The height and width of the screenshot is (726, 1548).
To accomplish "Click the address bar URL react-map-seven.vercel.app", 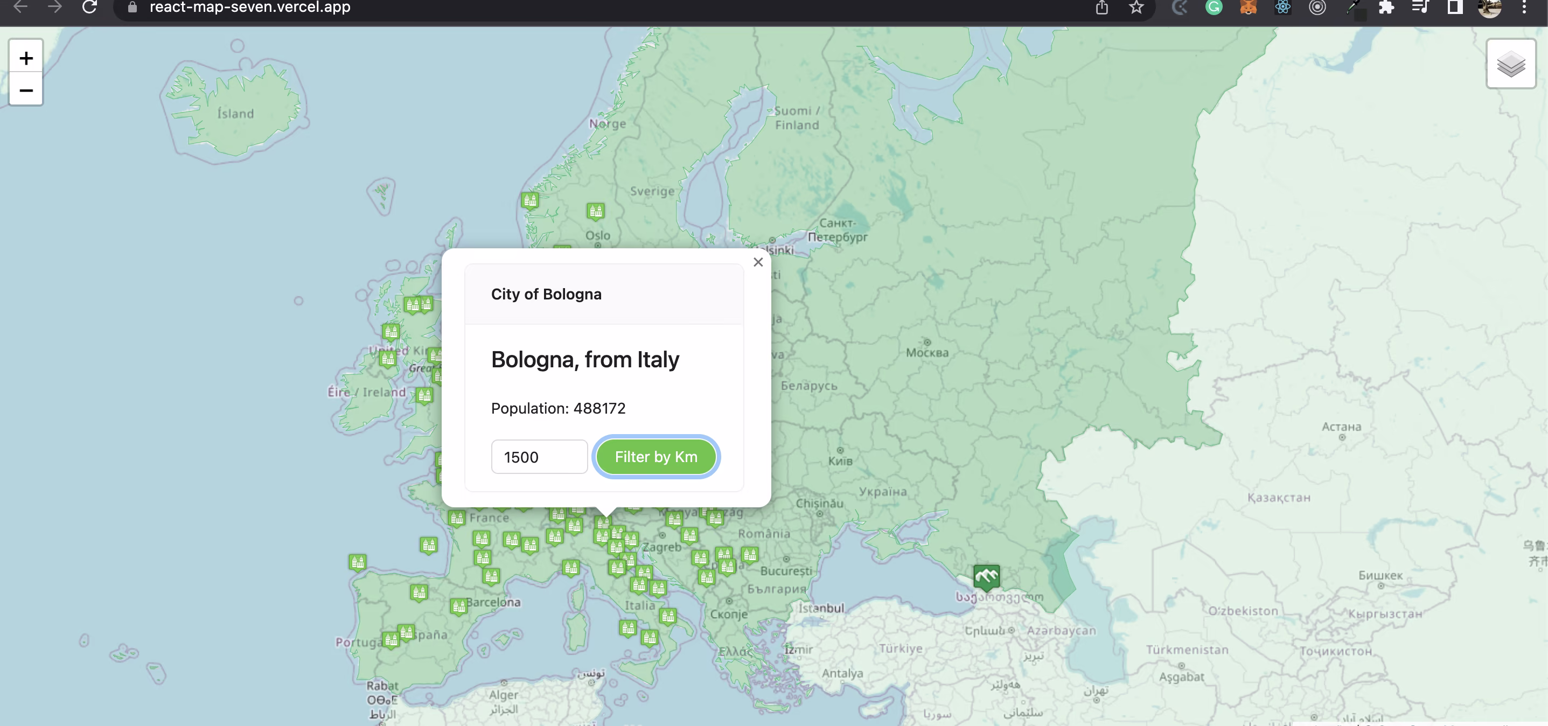I will pos(249,7).
